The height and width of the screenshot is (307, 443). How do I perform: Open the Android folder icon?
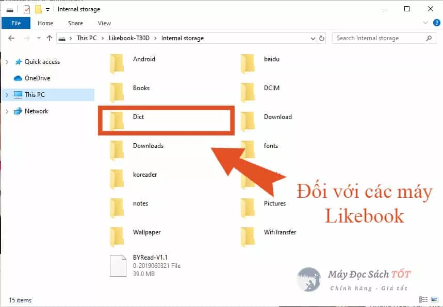coord(117,64)
